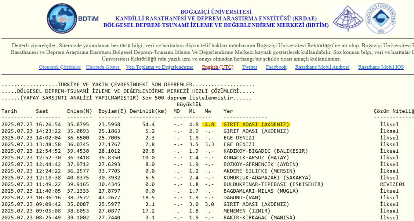Screen dimensions: 414x221
Task: Open Rasathane Mobil Android link
Action: [323, 67]
